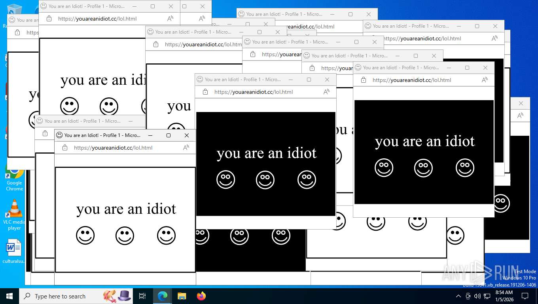Image resolution: width=538 pixels, height=304 pixels.
Task: Click lock icon in center black window's address bar
Action: 205,92
